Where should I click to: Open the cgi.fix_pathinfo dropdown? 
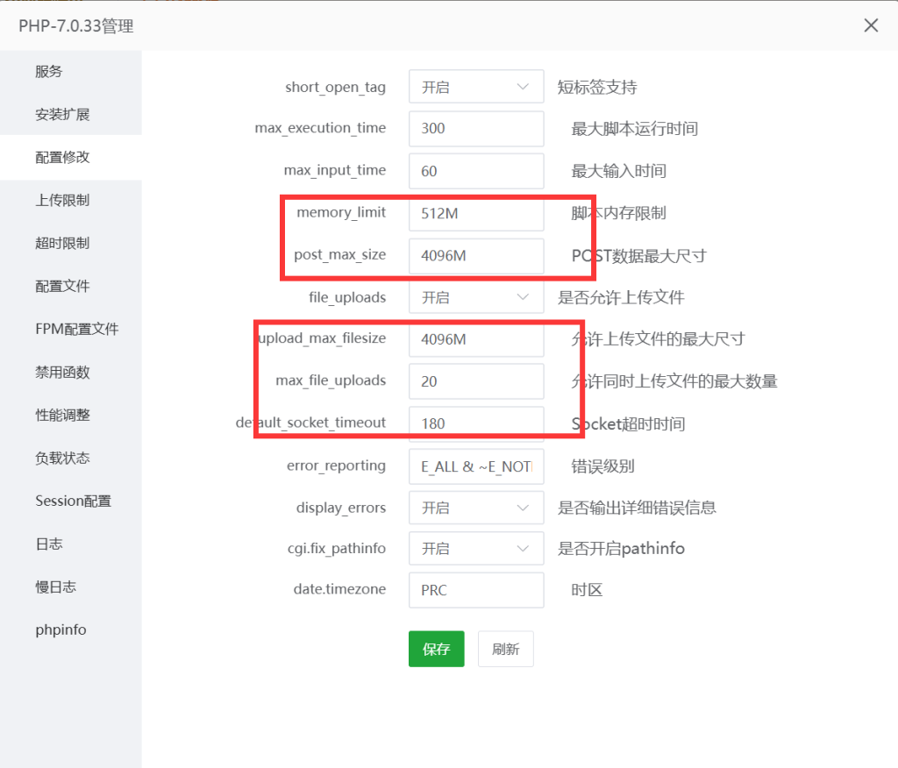tap(475, 548)
